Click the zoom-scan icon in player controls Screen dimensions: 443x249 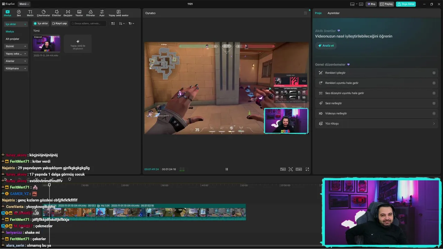(291, 169)
